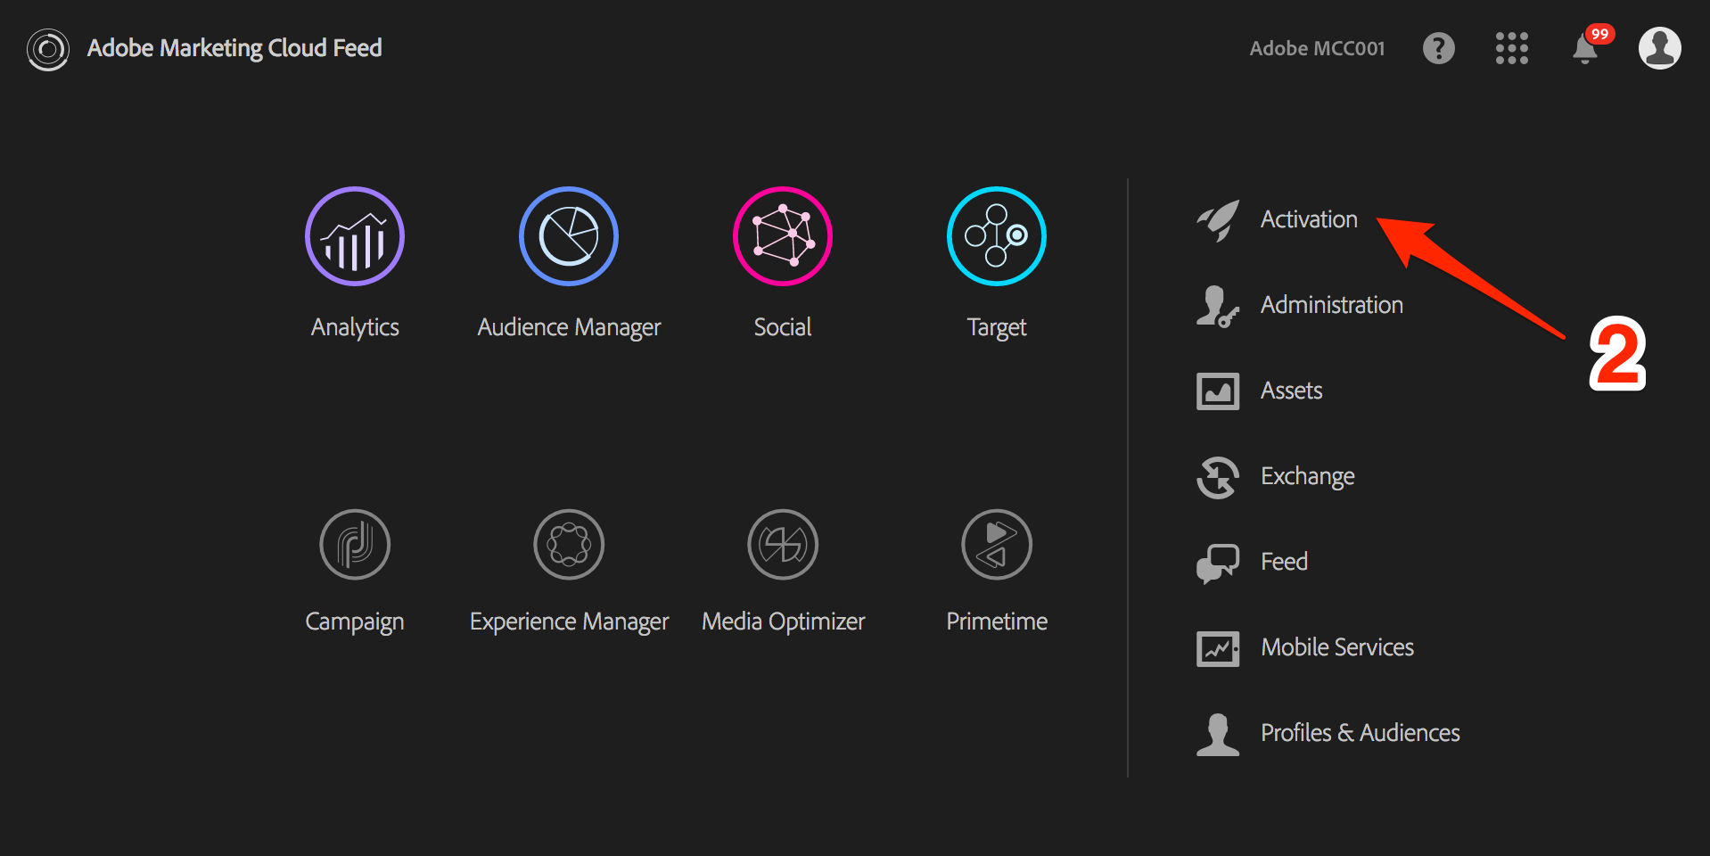Click the Administration user-key icon
Screen dimensions: 1710x856
(1218, 306)
